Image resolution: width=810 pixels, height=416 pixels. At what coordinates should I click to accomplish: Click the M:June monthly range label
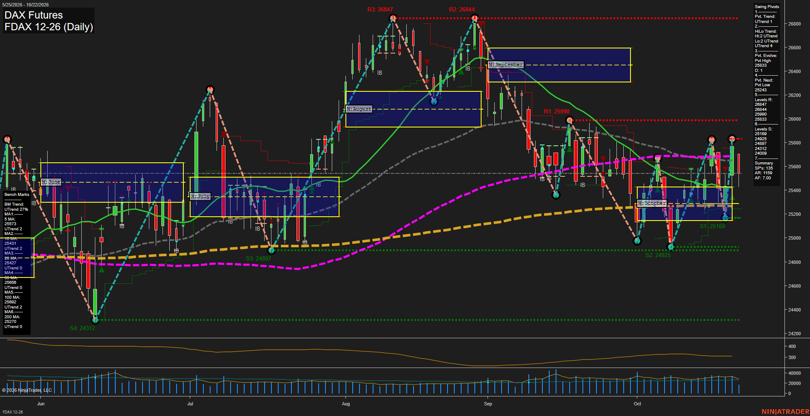coord(51,182)
